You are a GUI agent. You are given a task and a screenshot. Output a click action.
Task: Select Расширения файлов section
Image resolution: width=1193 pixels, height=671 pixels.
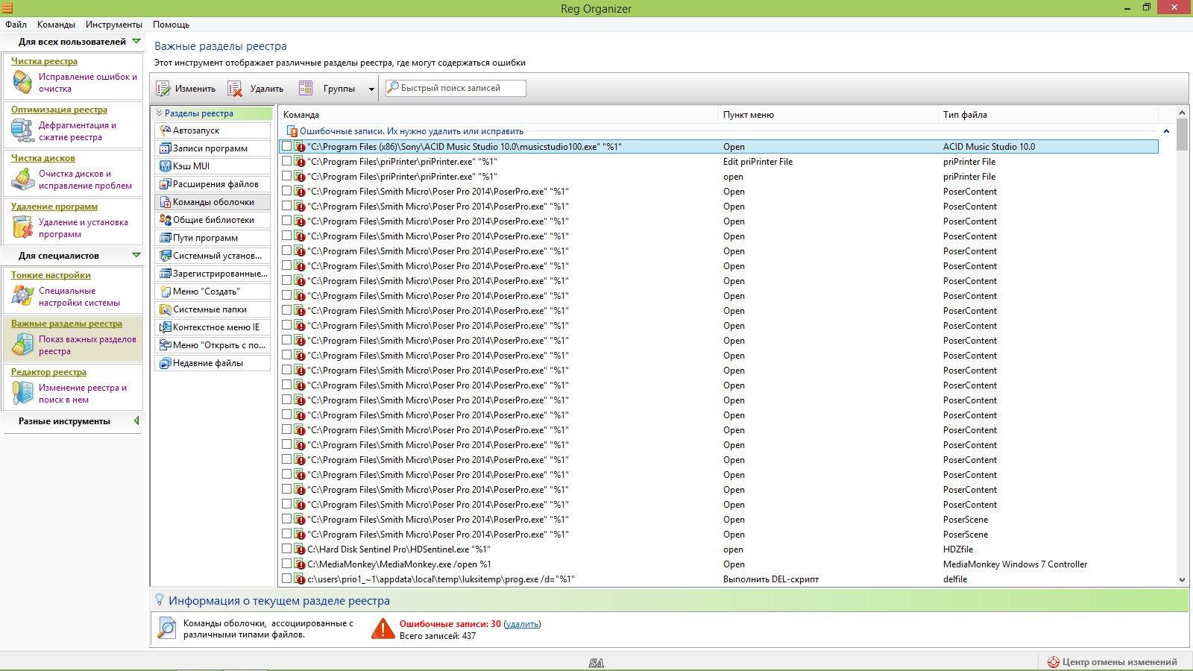point(213,184)
